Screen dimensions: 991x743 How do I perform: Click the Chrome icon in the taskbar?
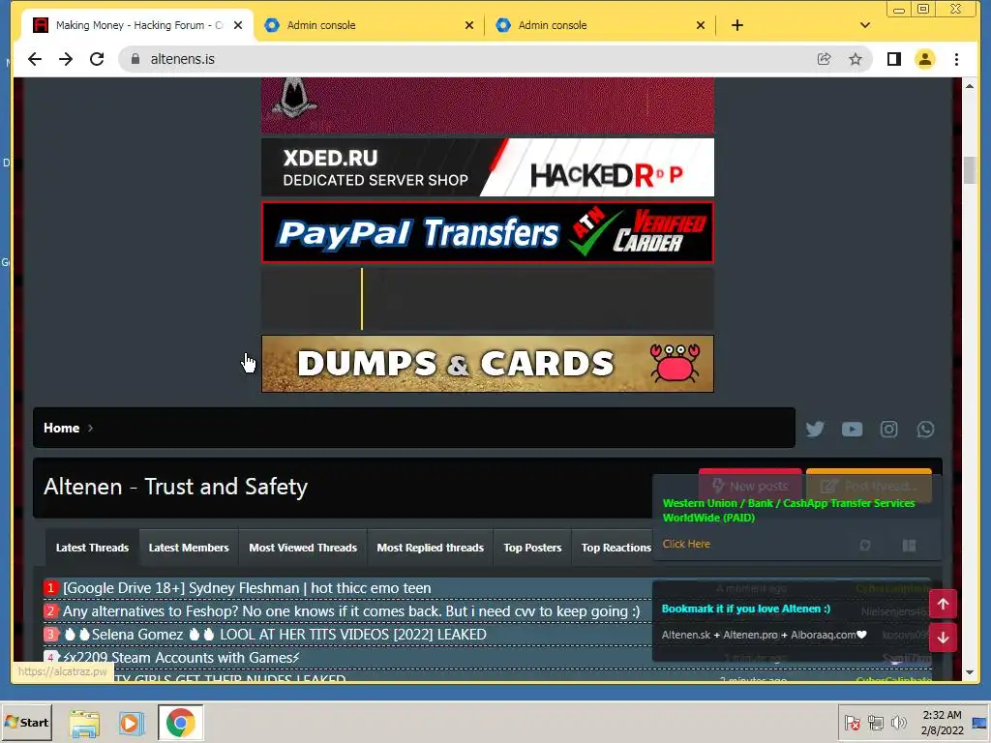click(181, 723)
